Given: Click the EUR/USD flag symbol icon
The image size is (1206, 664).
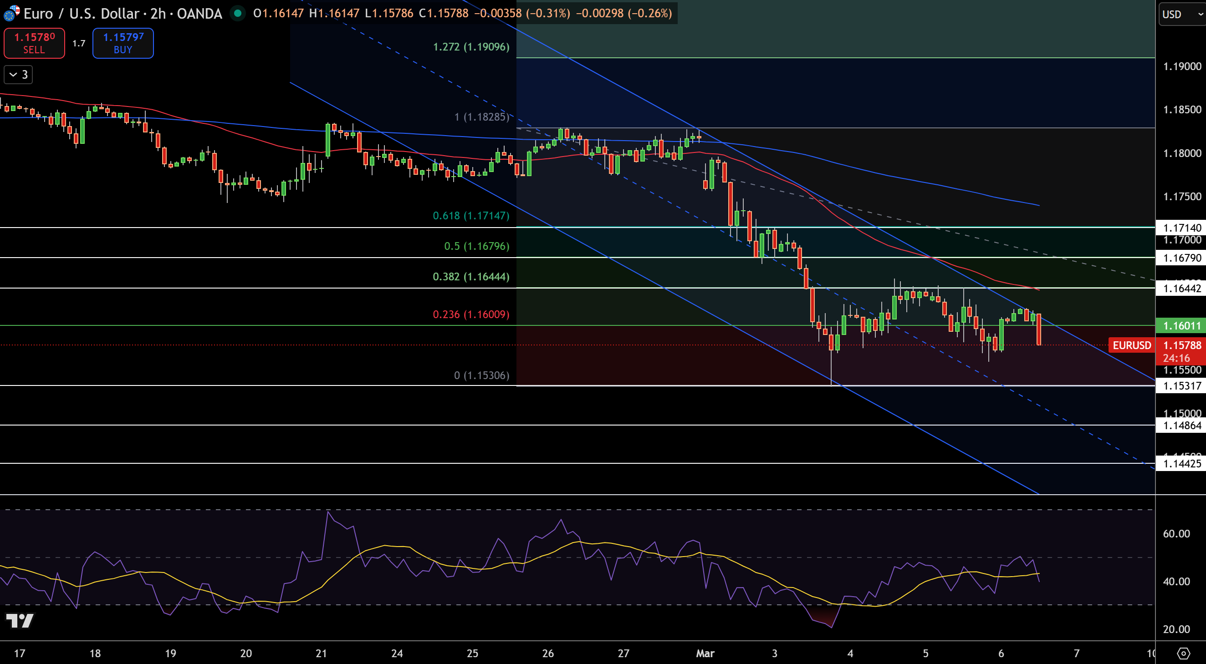Looking at the screenshot, I should click(x=11, y=13).
